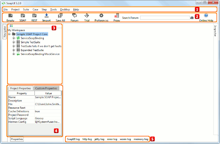
Task: Select the Name property value cell
Action: (48, 97)
